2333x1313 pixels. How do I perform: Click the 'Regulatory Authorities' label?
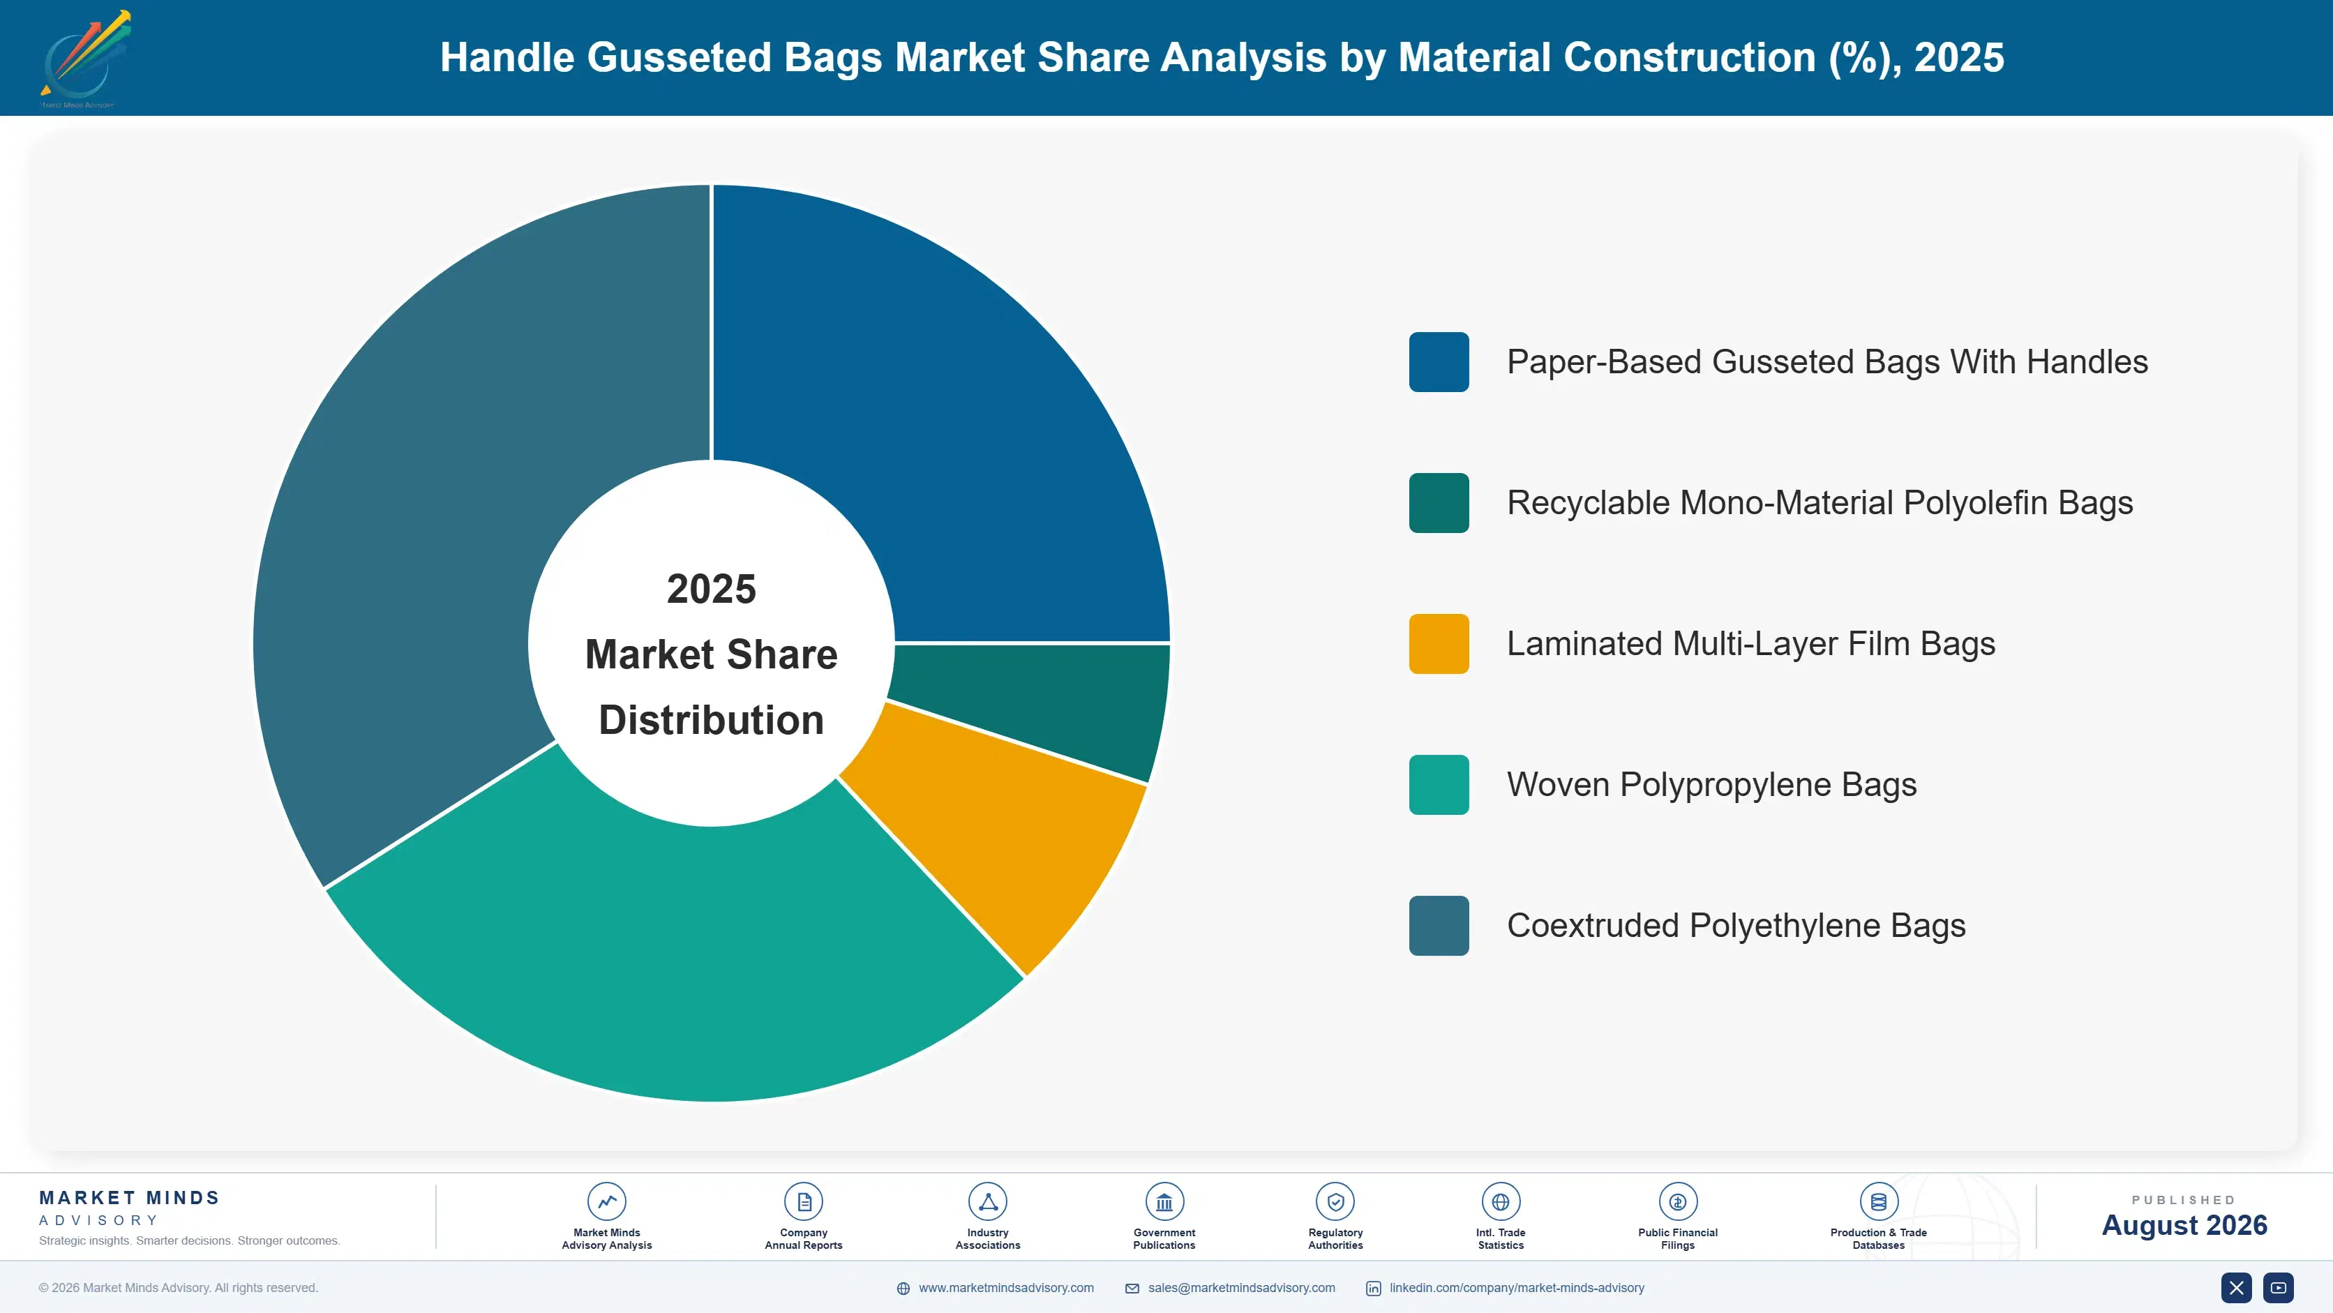[1335, 1239]
